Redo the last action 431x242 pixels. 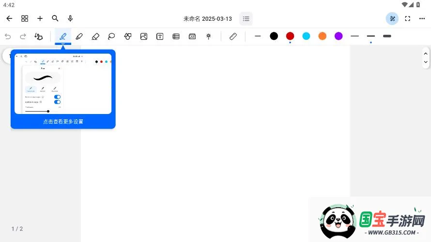pyautogui.click(x=23, y=36)
